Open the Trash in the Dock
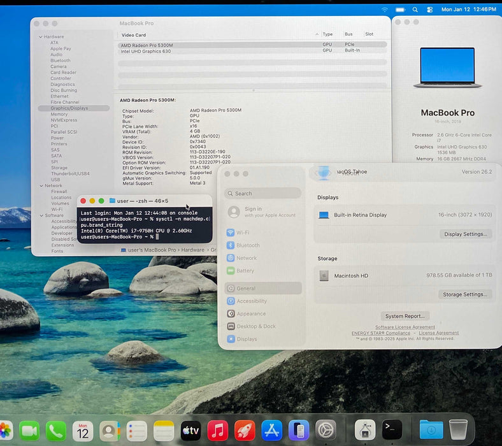 [x=459, y=429]
